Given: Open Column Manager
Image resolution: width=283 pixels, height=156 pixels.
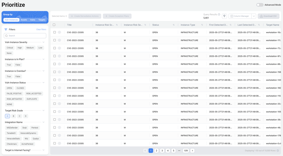Looking at the screenshot, I should 240,16.
